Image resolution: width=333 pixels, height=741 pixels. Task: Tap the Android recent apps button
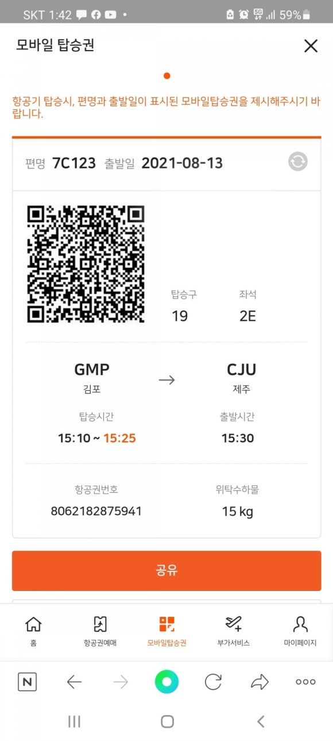coord(74,721)
